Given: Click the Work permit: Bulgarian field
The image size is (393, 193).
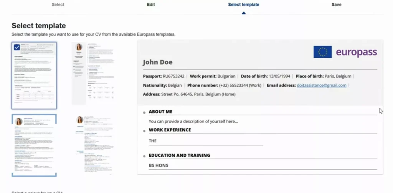Looking at the screenshot, I should click(213, 76).
